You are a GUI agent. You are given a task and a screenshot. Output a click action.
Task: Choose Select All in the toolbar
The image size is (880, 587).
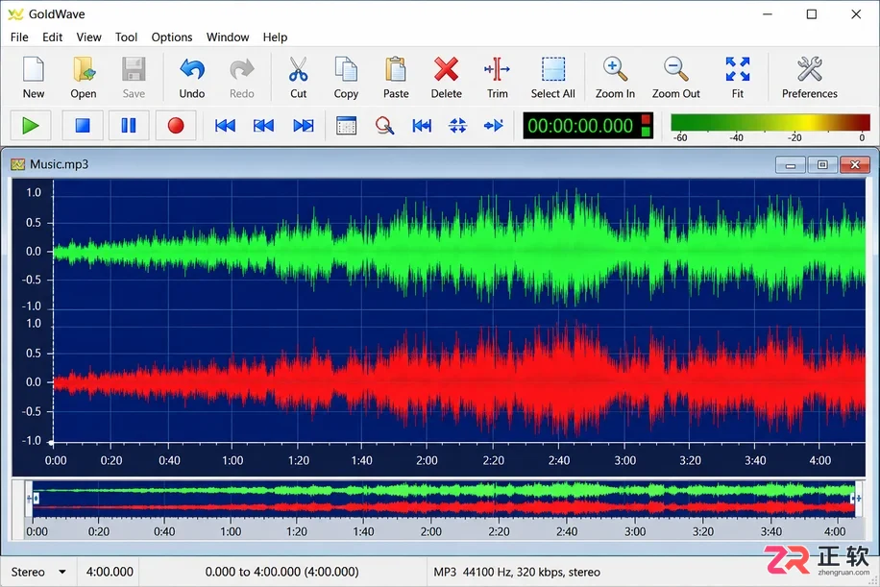552,78
